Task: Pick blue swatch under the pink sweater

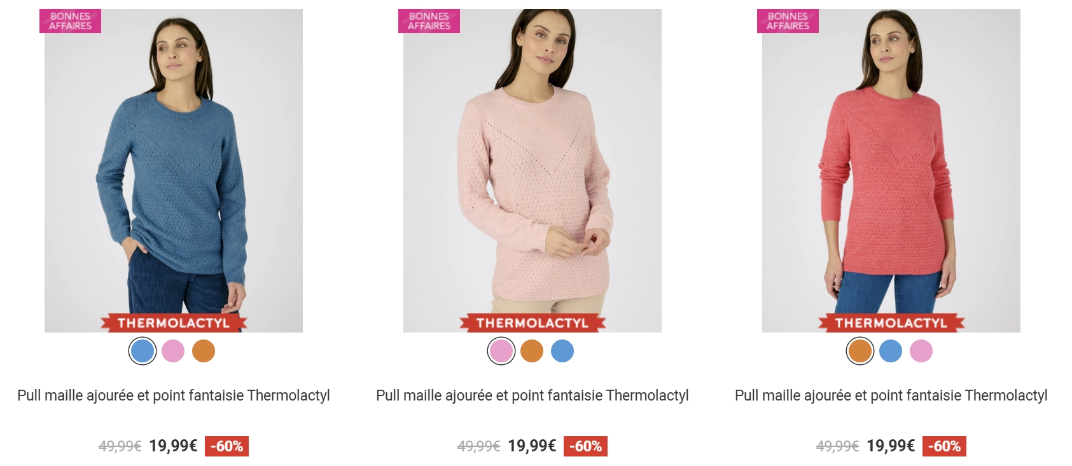Action: tap(562, 351)
